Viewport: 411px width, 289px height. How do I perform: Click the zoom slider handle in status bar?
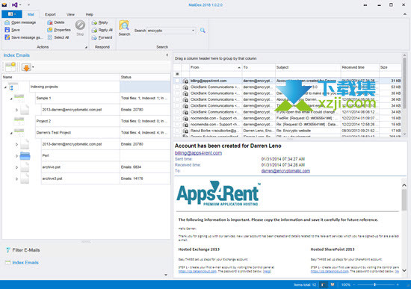tap(375, 285)
